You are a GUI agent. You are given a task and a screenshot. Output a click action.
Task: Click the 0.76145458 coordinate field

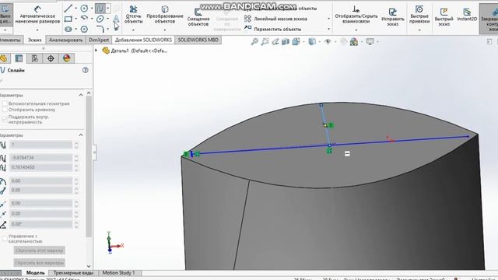(x=41, y=167)
